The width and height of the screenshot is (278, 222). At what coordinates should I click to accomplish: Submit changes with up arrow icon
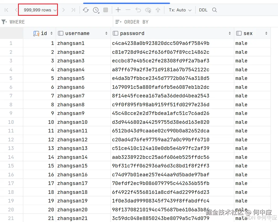(x=158, y=10)
